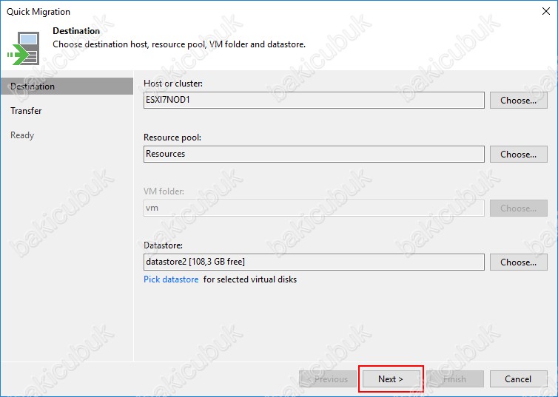This screenshot has height=397, width=558.
Task: Click the greyed-out Finish button
Action: point(455,379)
